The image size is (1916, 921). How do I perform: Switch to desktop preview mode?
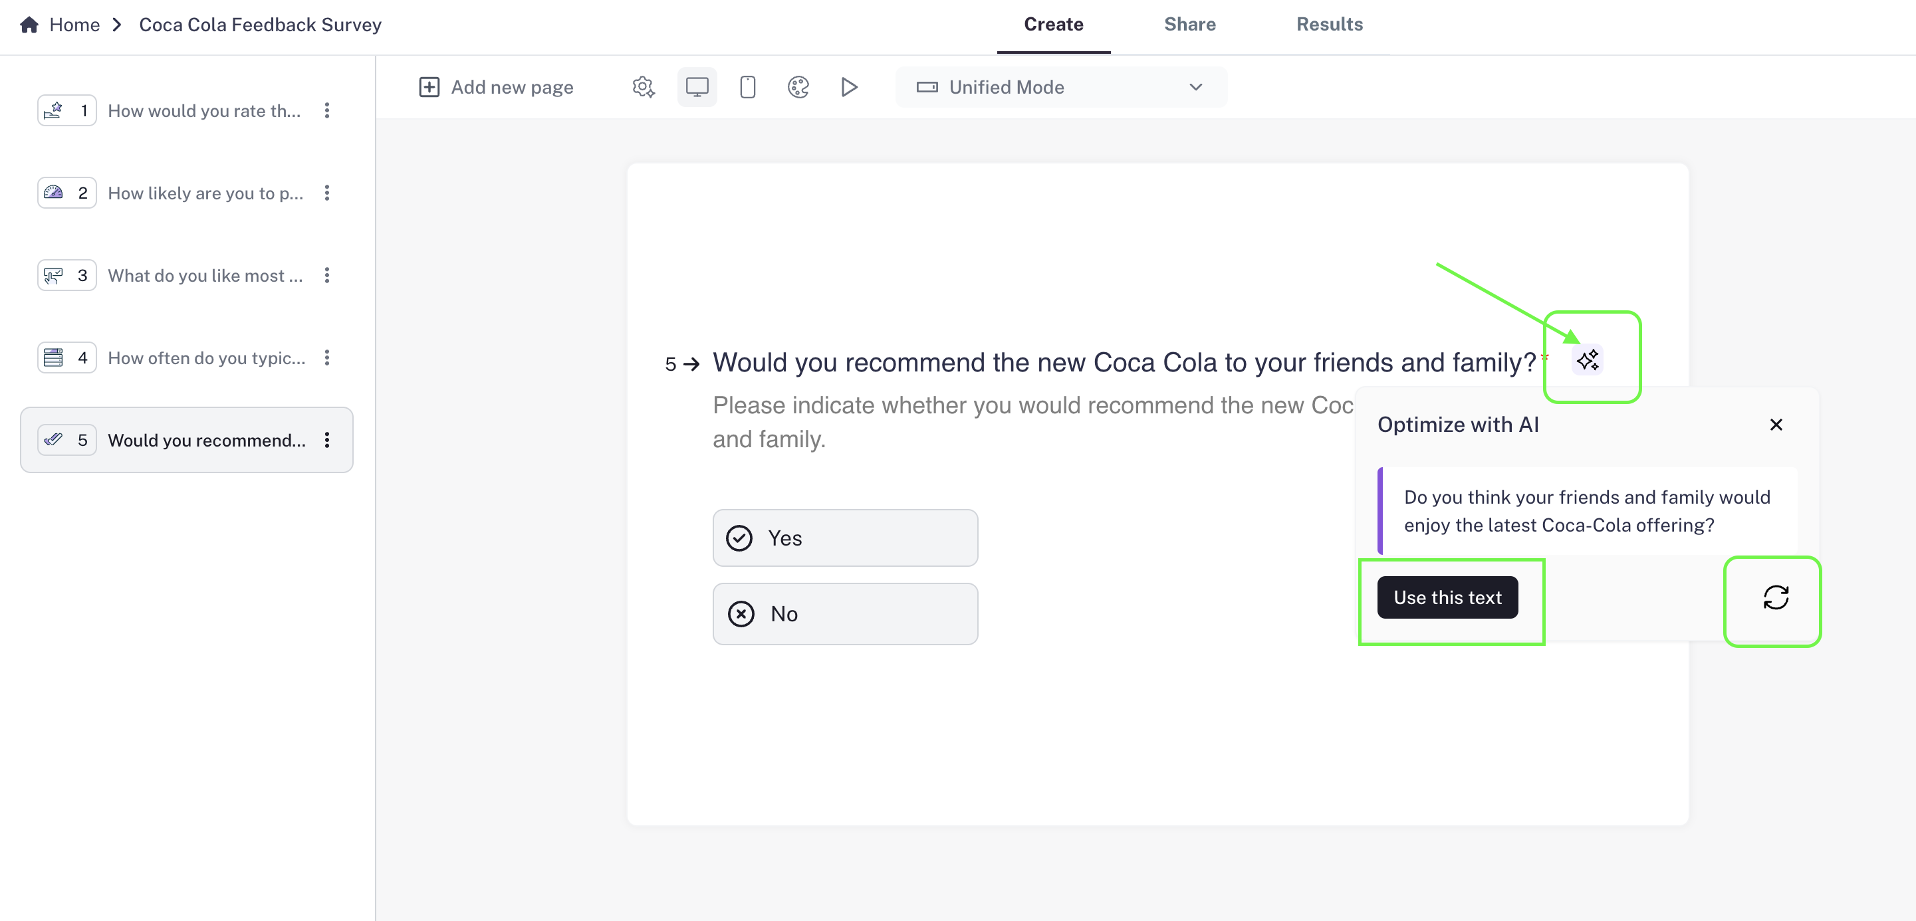[697, 87]
